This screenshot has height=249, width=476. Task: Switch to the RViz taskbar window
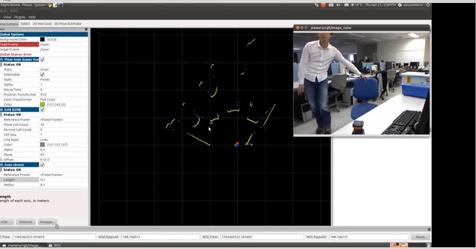(x=55, y=245)
